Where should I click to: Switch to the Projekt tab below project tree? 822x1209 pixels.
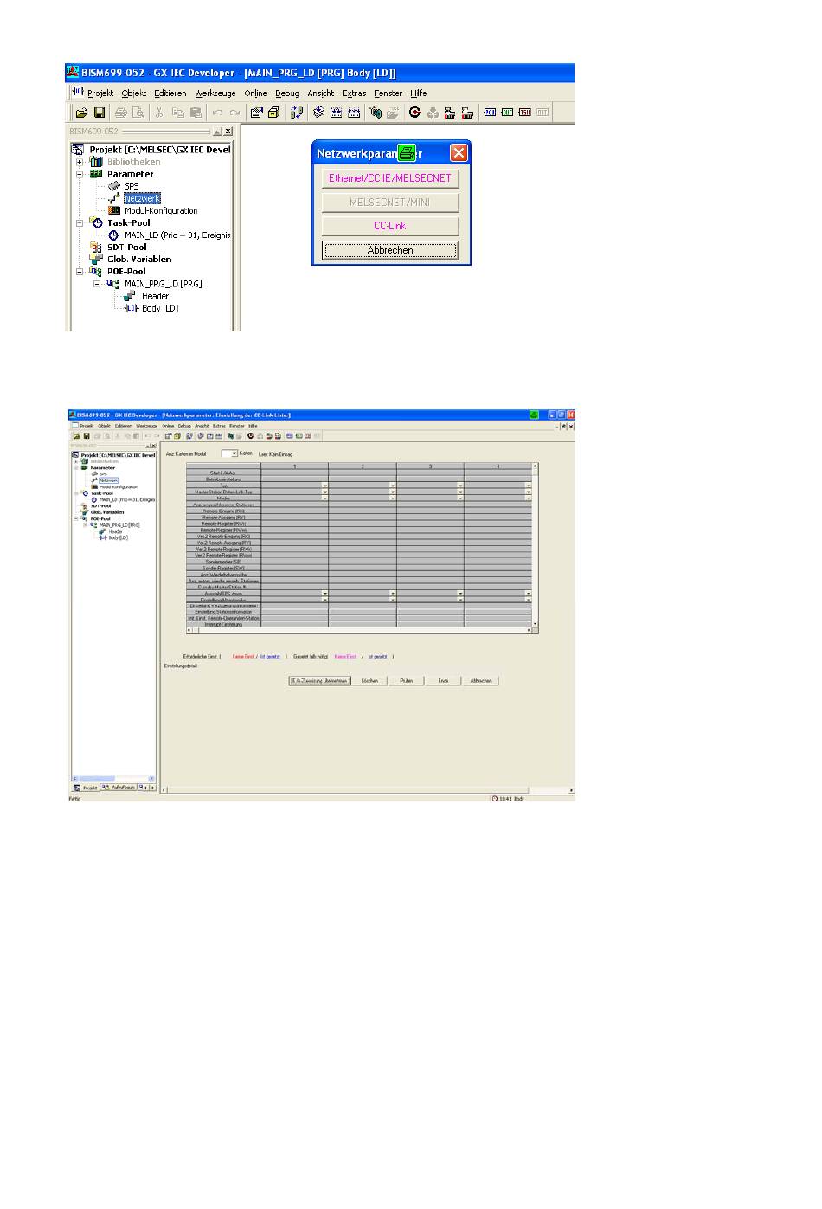click(87, 788)
